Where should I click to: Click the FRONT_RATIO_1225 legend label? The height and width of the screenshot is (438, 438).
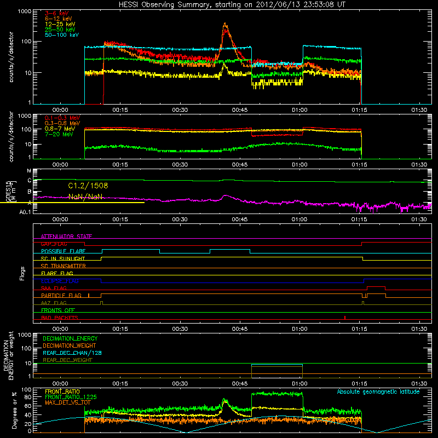tap(71, 397)
